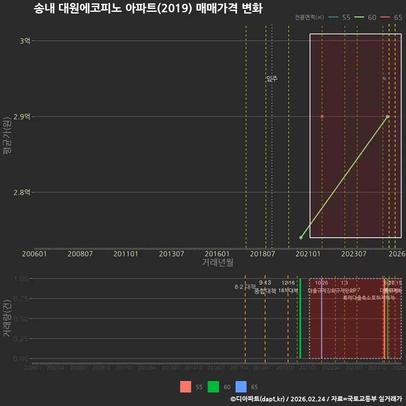The image size is (406, 406).
Task: Click the chart title 송내 대원에코피노 아파트(2019) 매매가격 변화
Action: tap(148, 8)
